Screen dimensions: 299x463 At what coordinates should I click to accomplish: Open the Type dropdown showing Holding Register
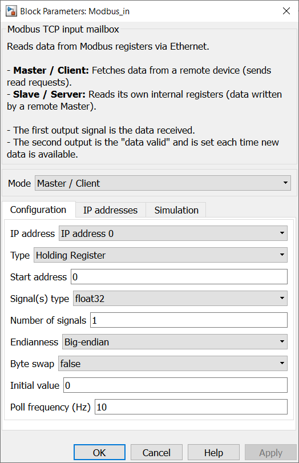pos(160,255)
